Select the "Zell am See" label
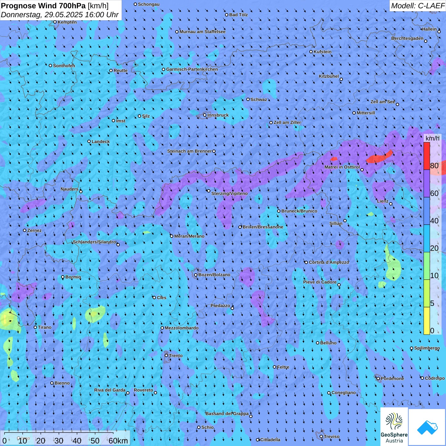The image size is (446, 446). [x=383, y=102]
